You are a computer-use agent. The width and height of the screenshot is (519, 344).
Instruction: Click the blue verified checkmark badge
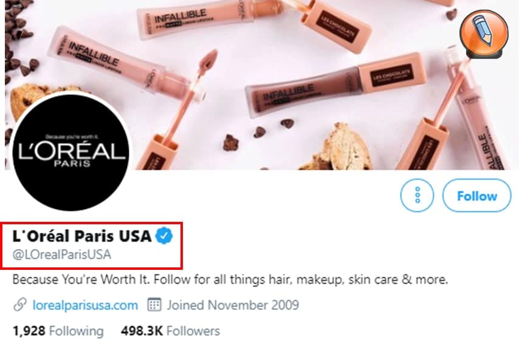(x=164, y=236)
